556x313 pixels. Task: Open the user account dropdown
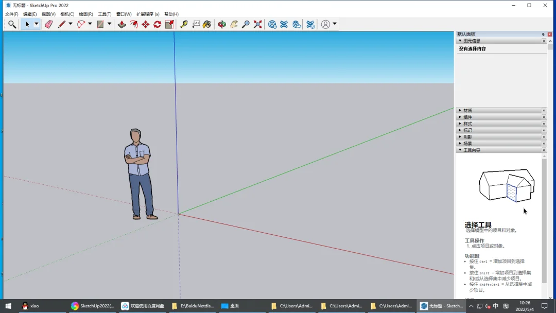coord(335,24)
